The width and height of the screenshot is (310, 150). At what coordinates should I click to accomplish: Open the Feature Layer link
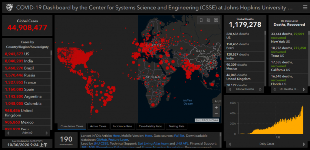pyautogui.click(x=119, y=139)
